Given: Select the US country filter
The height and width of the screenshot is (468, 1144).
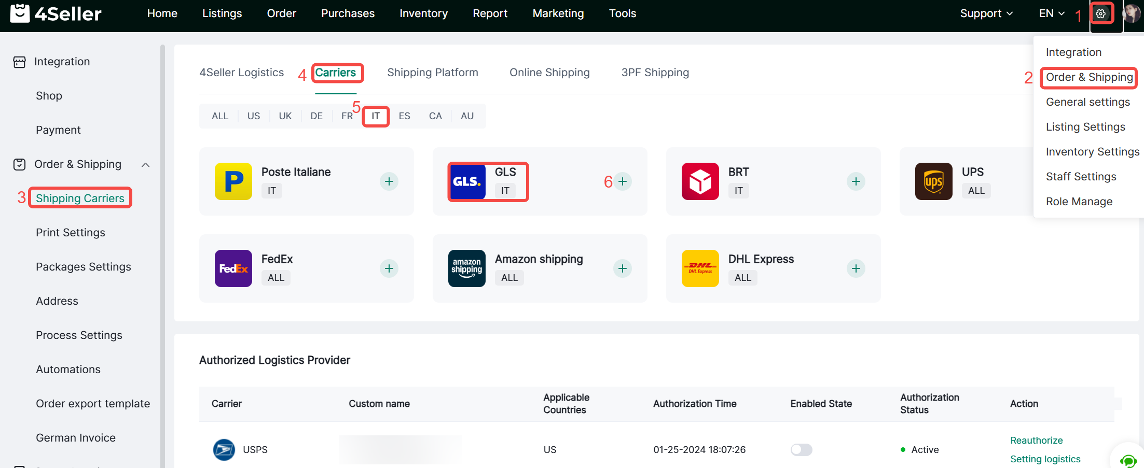Looking at the screenshot, I should pyautogui.click(x=254, y=116).
